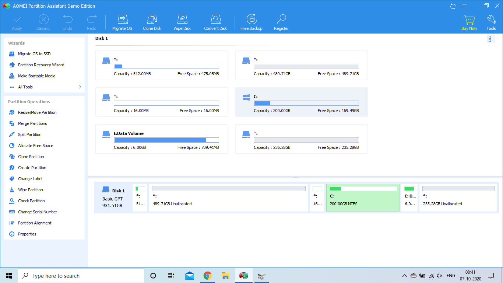Image resolution: width=503 pixels, height=283 pixels.
Task: Select the C: 200.00GB partition card
Action: [x=302, y=102]
